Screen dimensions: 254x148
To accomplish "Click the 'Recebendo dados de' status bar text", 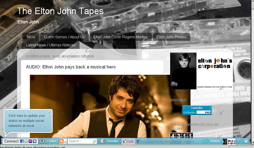I will [x=33, y=147].
